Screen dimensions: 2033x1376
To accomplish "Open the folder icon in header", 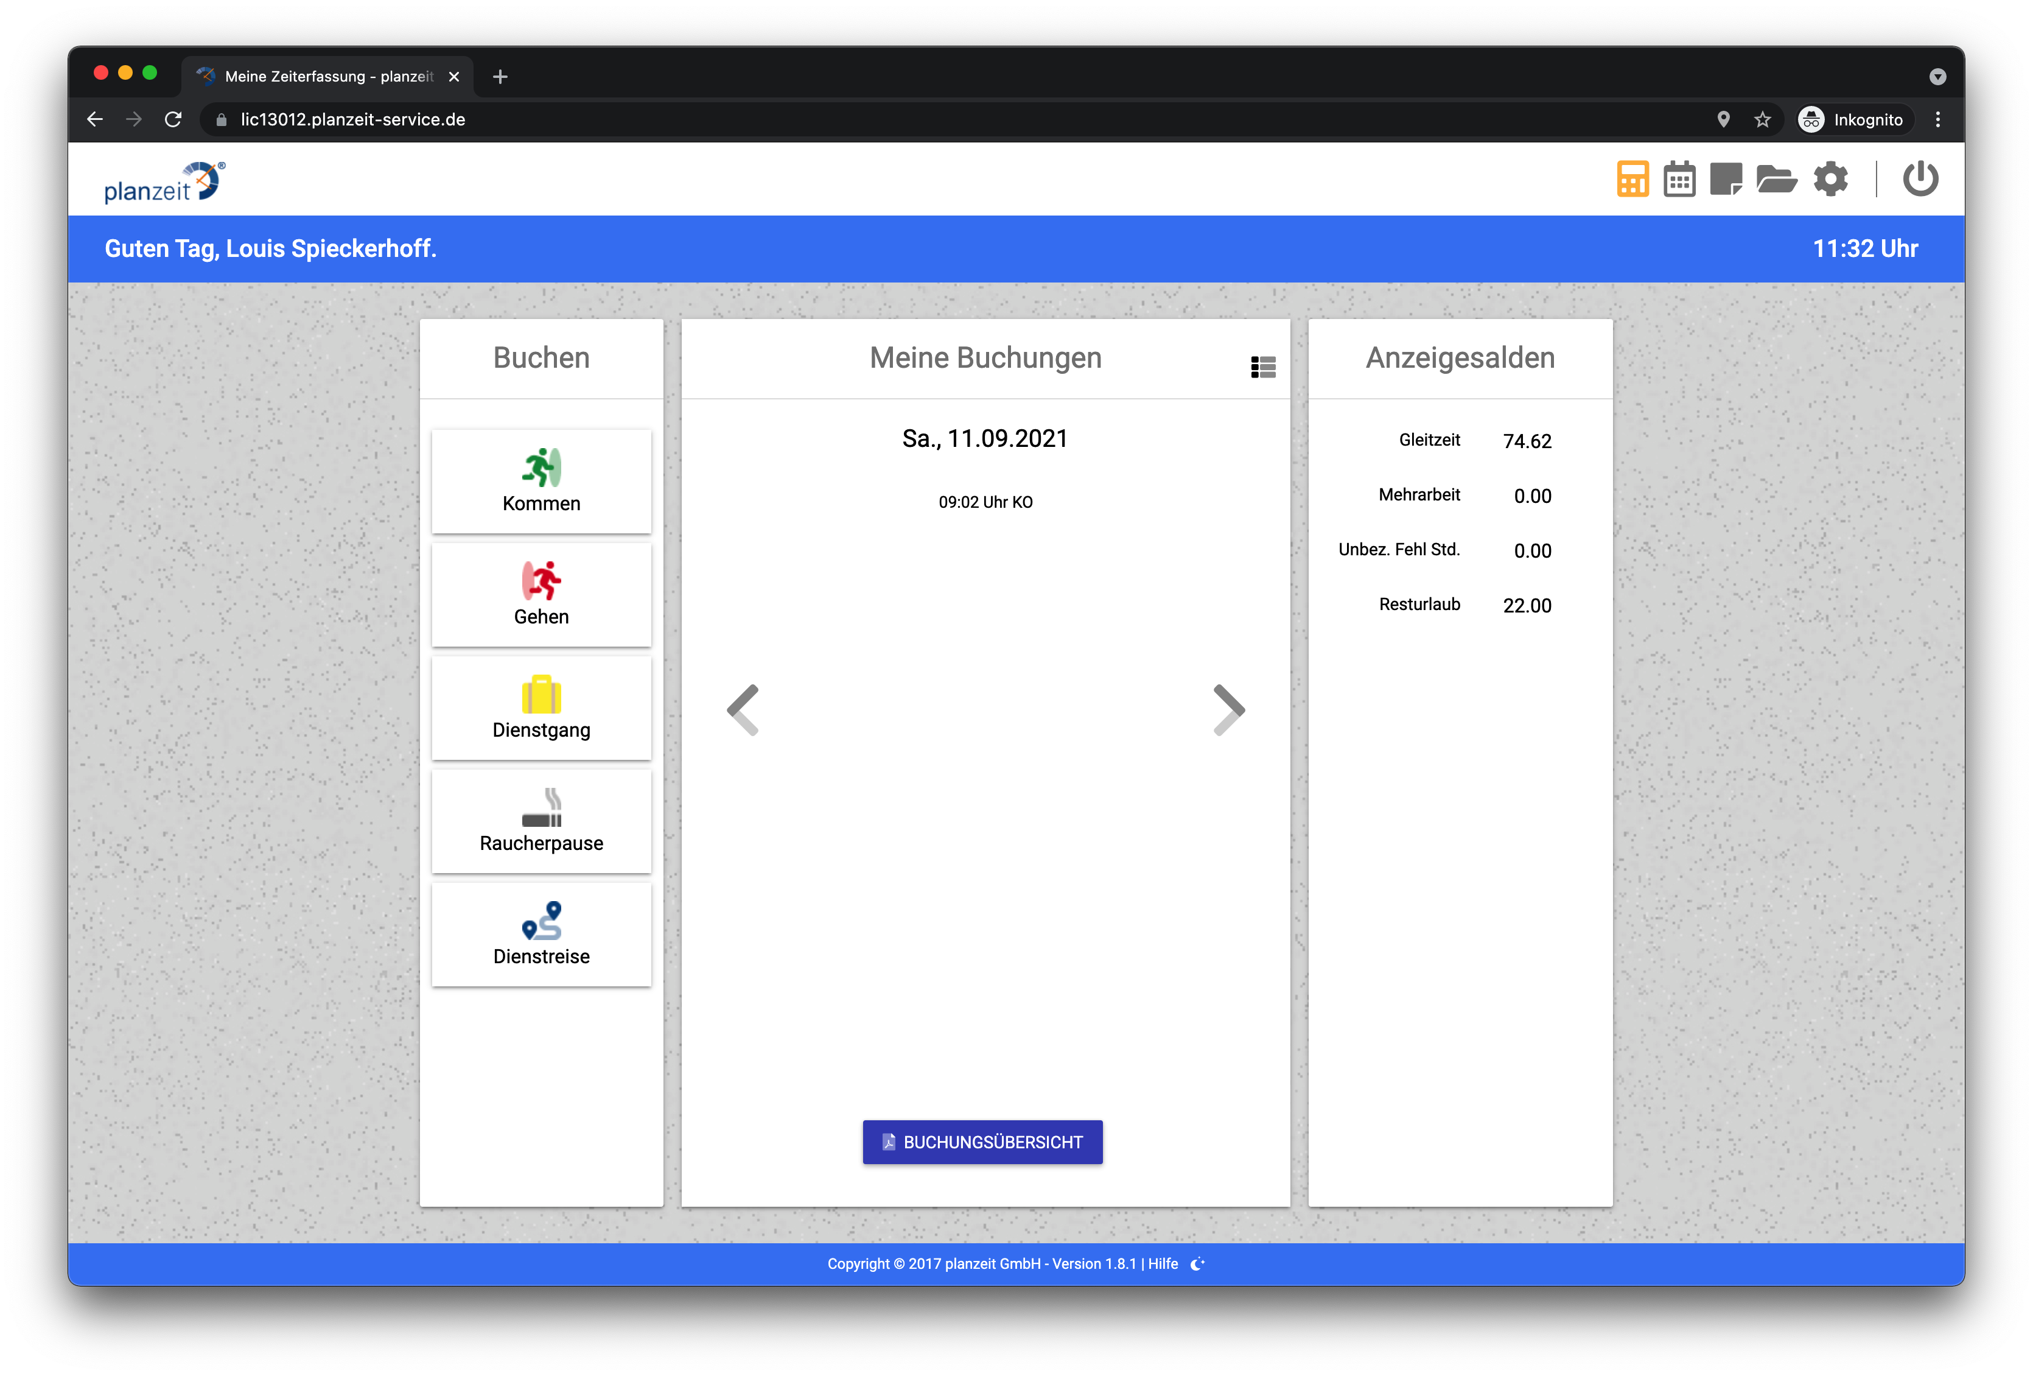I will point(1776,180).
